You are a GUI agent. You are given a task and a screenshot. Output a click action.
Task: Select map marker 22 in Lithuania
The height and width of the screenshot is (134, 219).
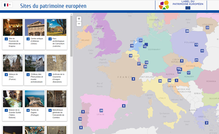point(207,28)
